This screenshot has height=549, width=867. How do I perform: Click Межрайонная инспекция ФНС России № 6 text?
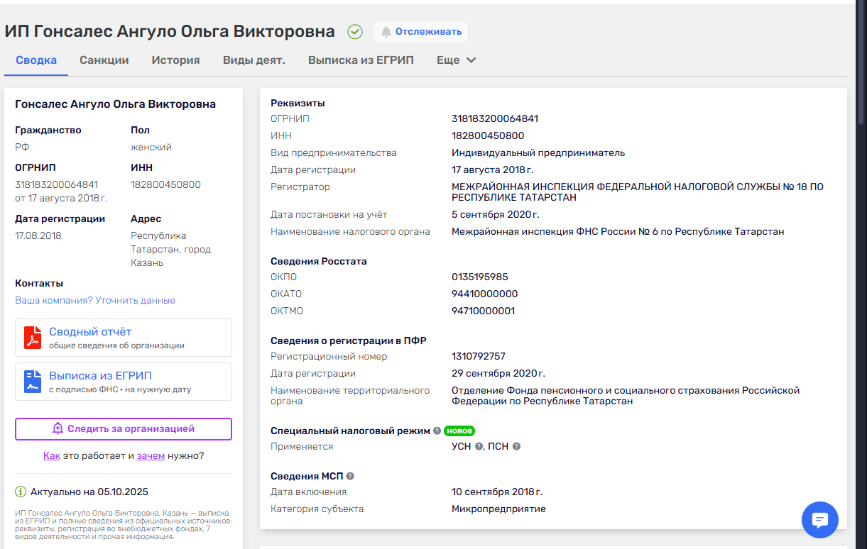point(618,232)
